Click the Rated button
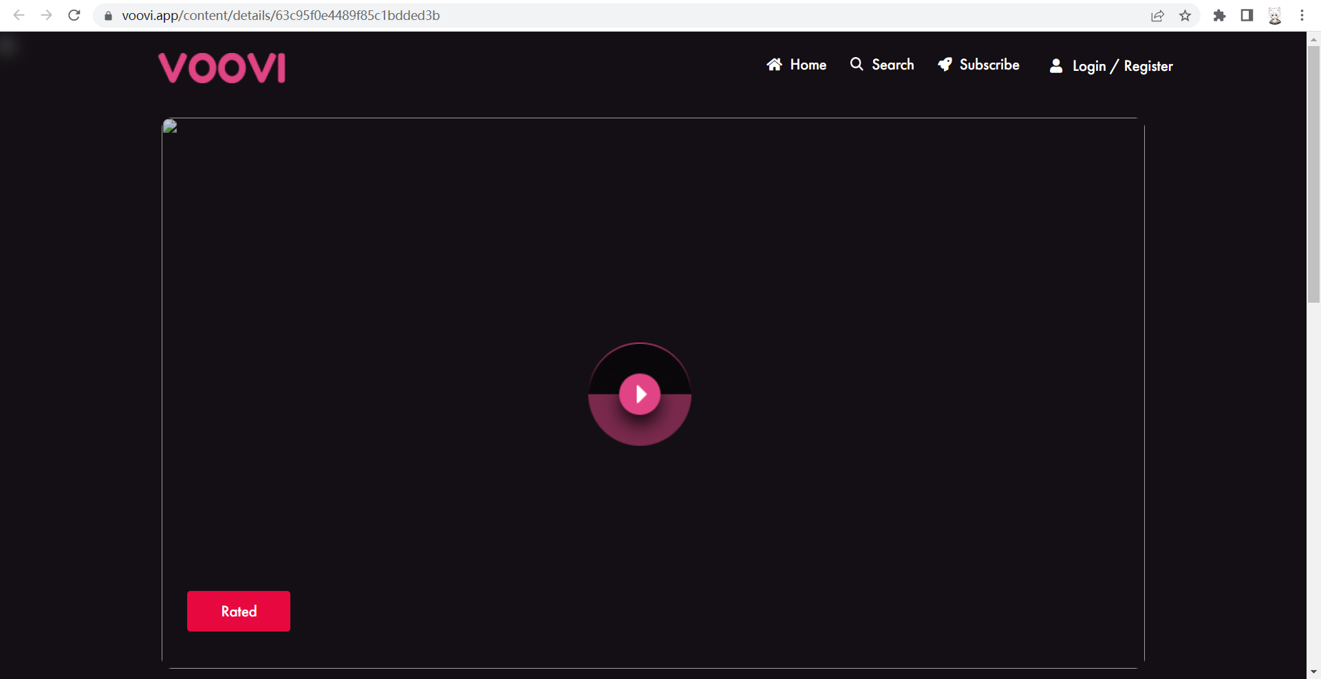The height and width of the screenshot is (679, 1321). (x=239, y=611)
